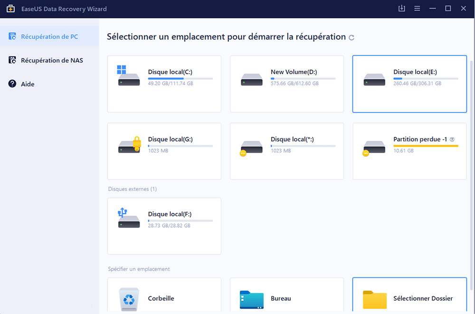Image resolution: width=475 pixels, height=314 pixels.
Task: Click the G: drive usage bar
Action: pos(180,146)
